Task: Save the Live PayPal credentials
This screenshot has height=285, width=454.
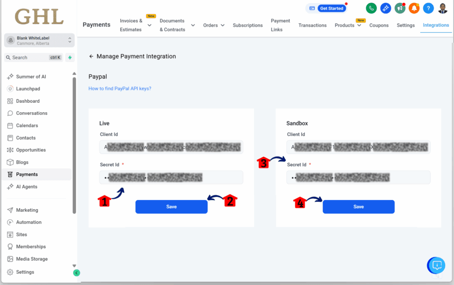Action: click(172, 207)
